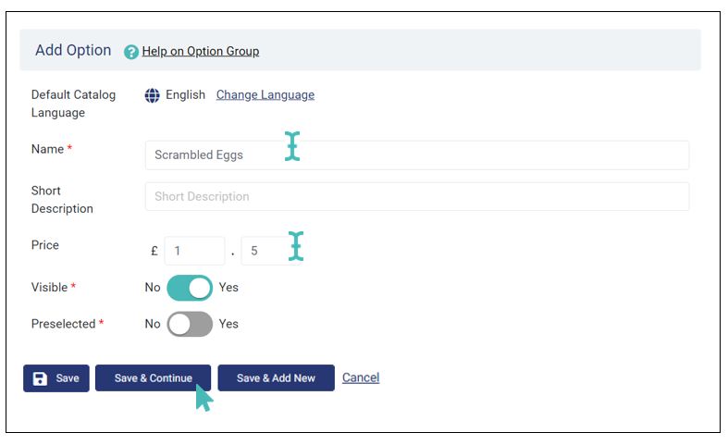This screenshot has width=728, height=445.
Task: Click the Add Option heading text
Action: (73, 50)
